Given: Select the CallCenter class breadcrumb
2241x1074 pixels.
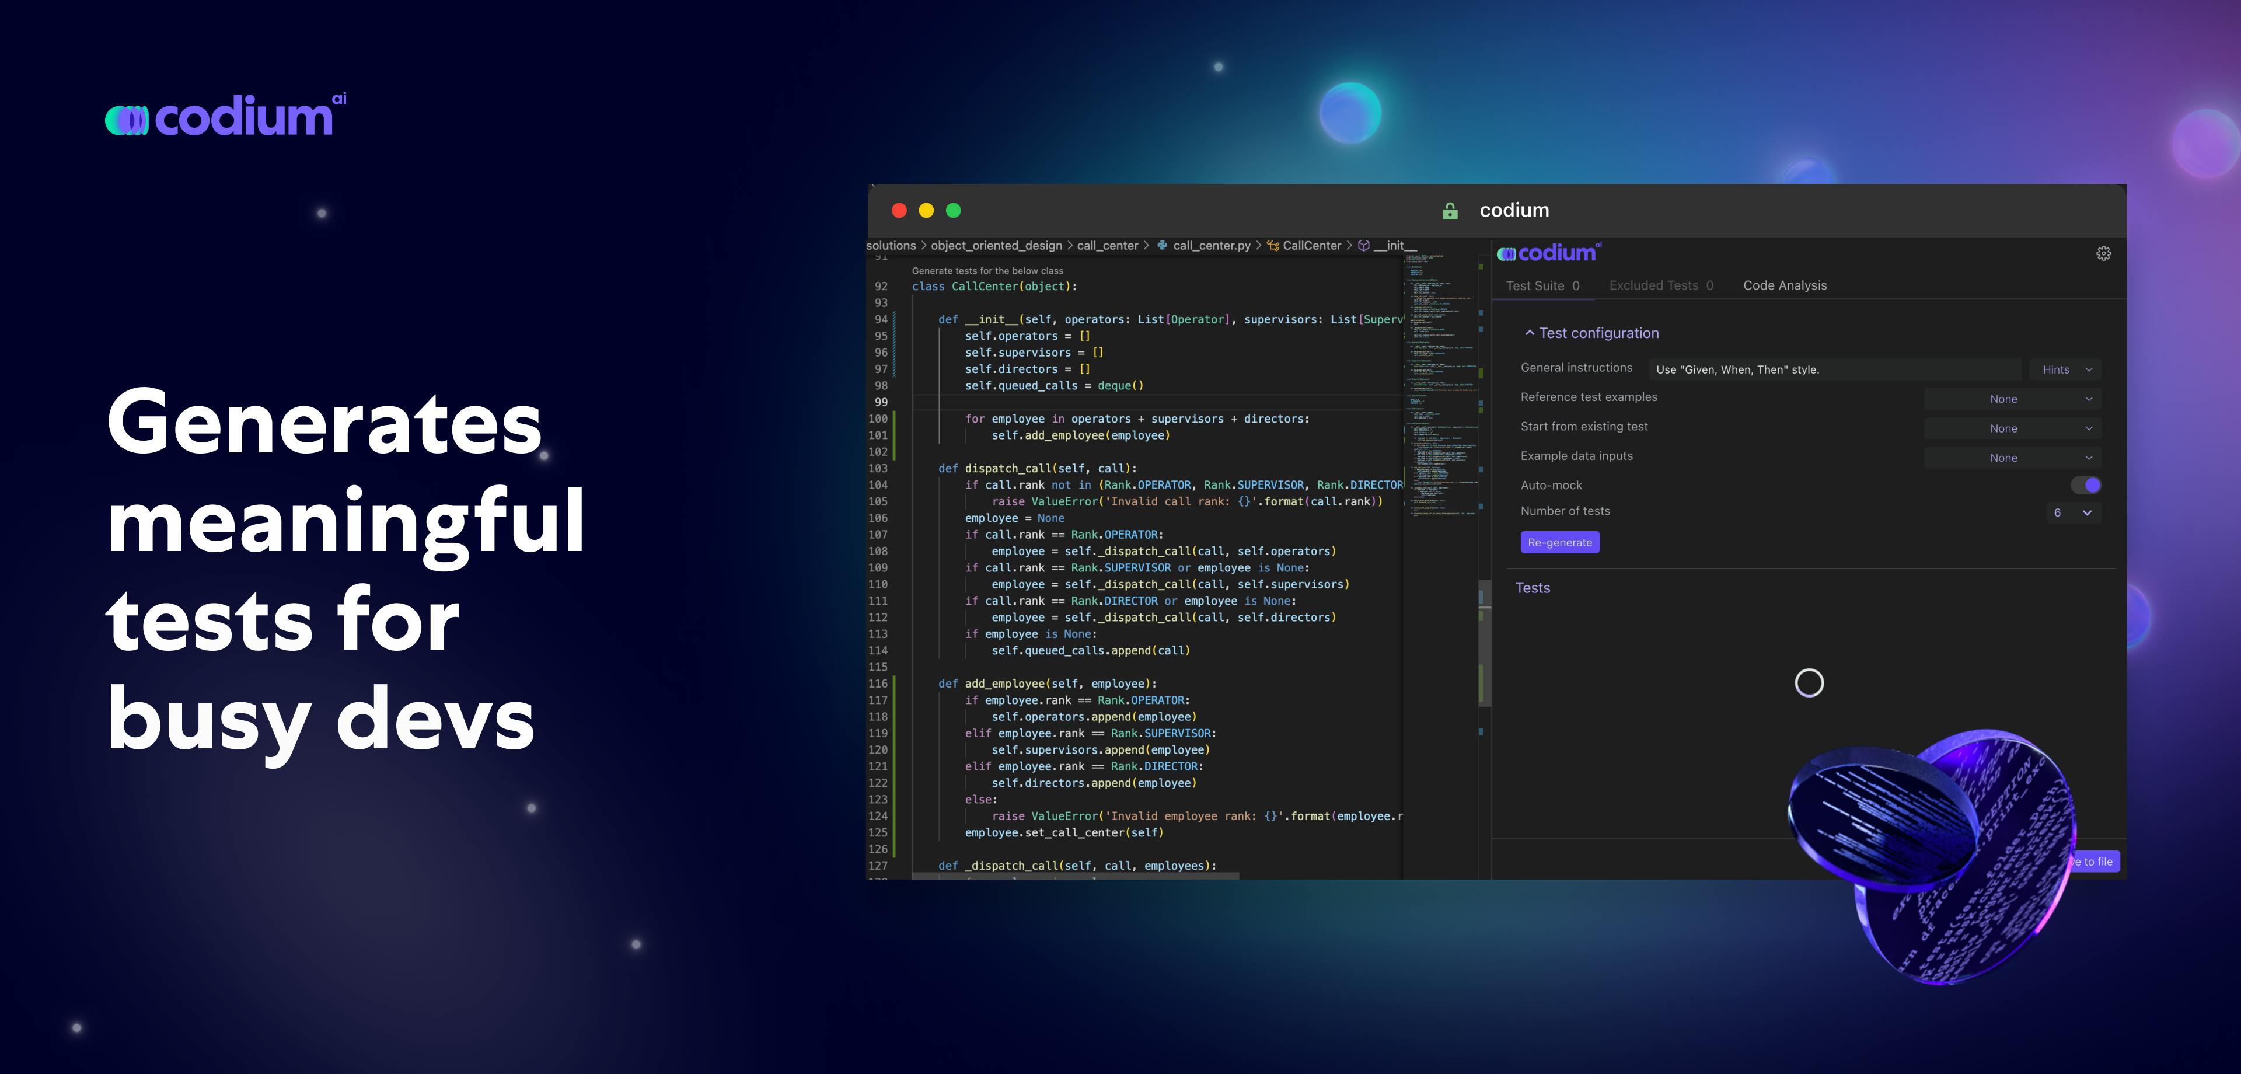Looking at the screenshot, I should coord(1312,245).
